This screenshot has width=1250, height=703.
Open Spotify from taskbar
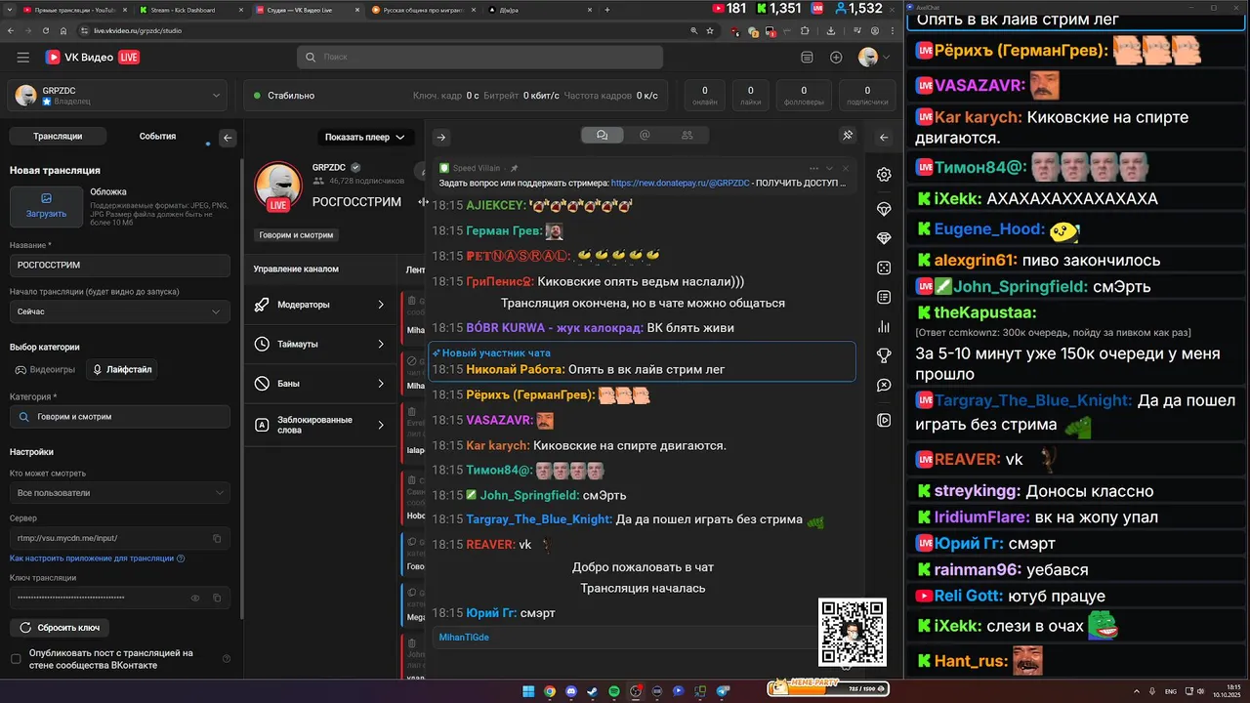(x=614, y=691)
